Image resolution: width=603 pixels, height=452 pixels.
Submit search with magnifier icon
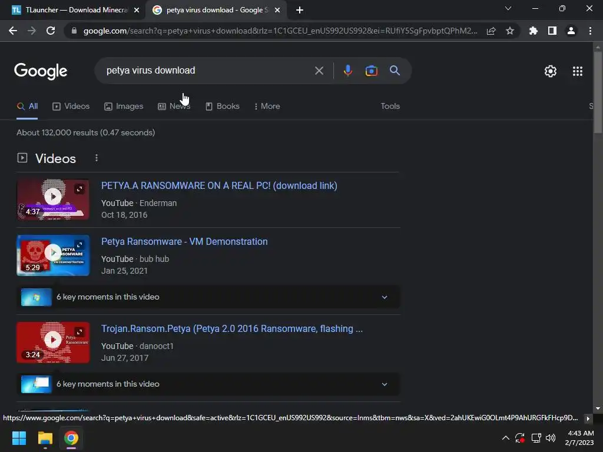tap(395, 71)
